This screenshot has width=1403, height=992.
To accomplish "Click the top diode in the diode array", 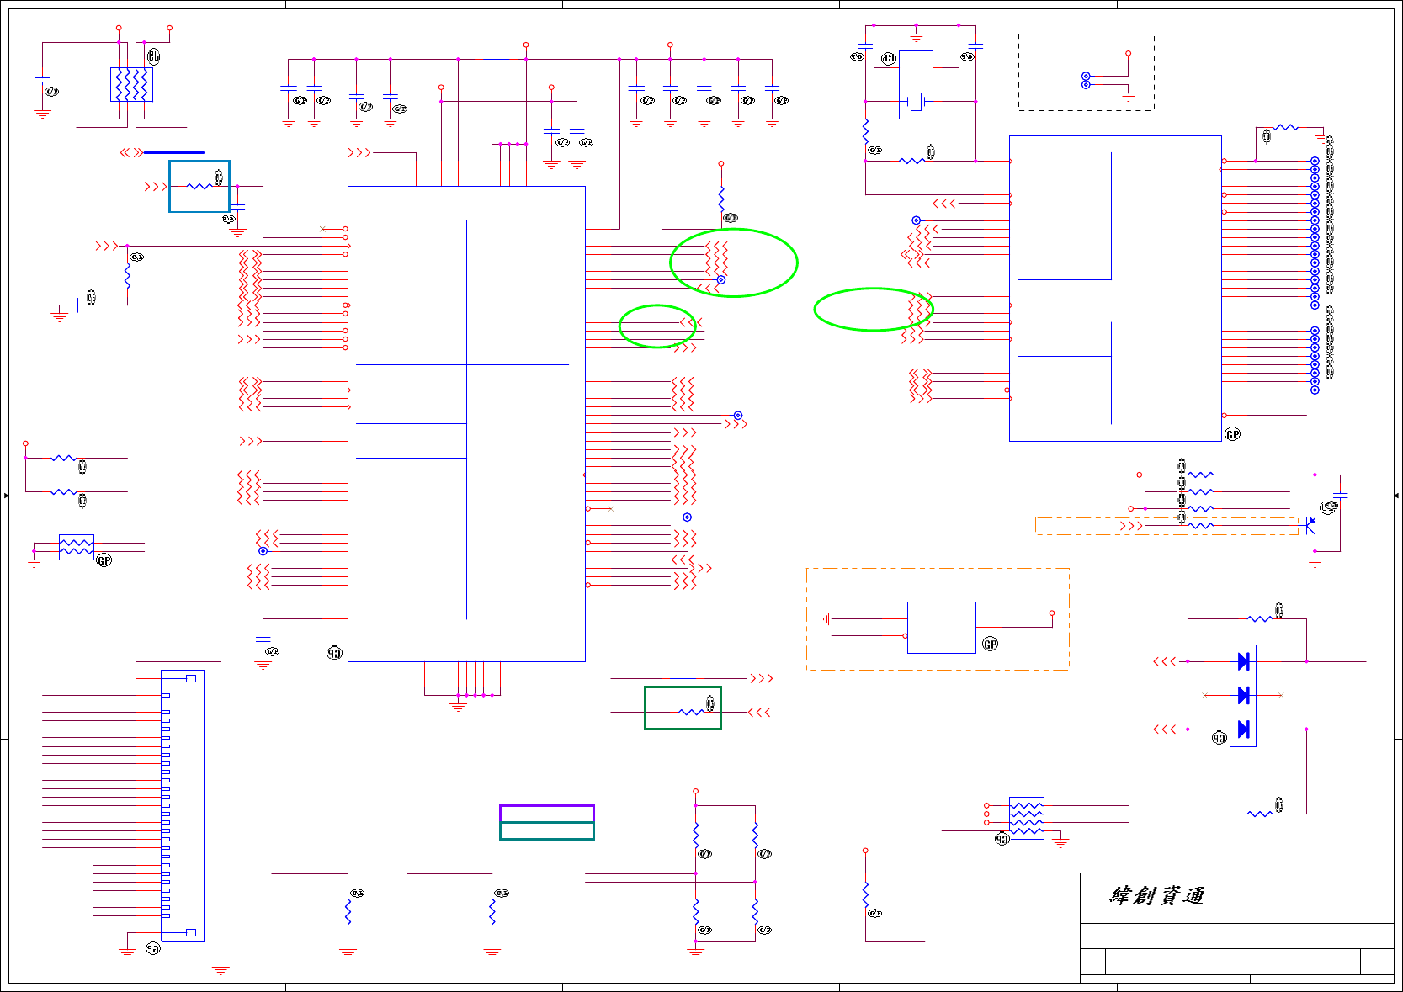I will point(1243,661).
